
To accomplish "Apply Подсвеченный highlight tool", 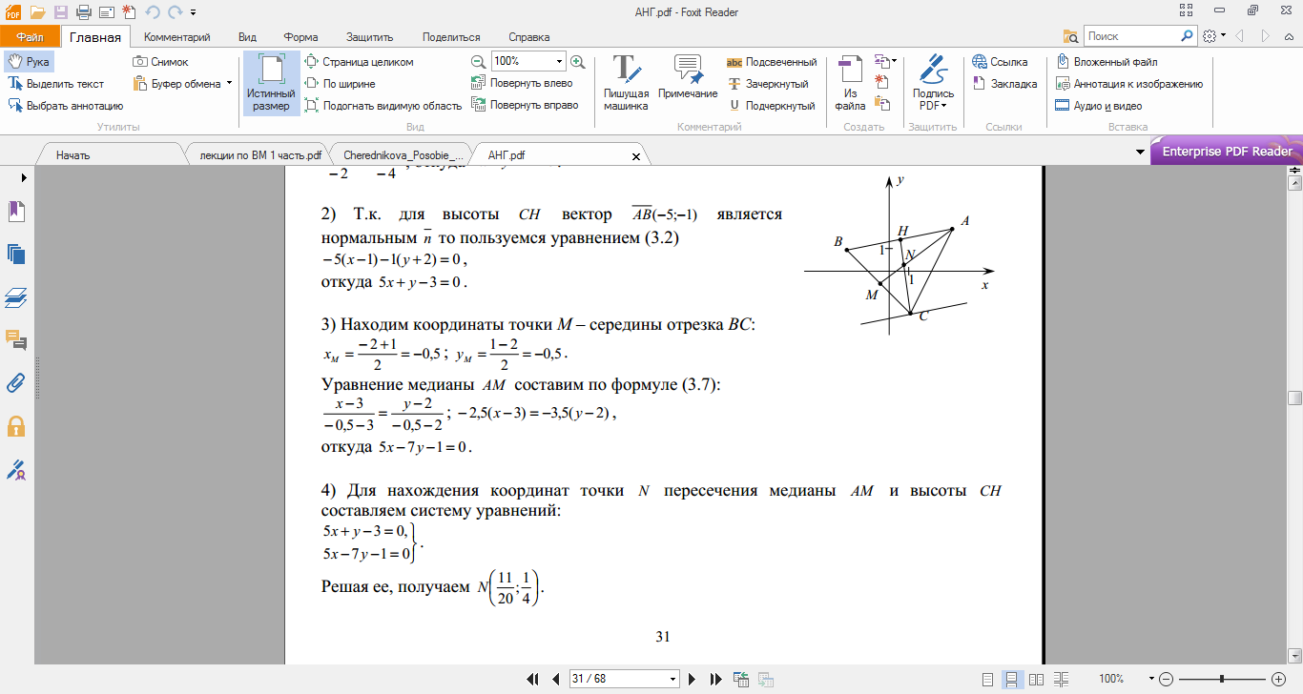I will click(772, 62).
